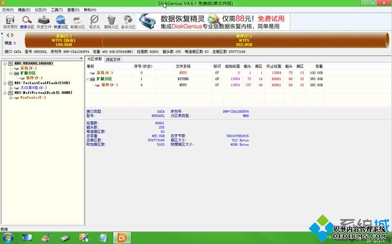Select the 系统(E:) segment in disk bar
The image size is (392, 244).
(x=64, y=40)
